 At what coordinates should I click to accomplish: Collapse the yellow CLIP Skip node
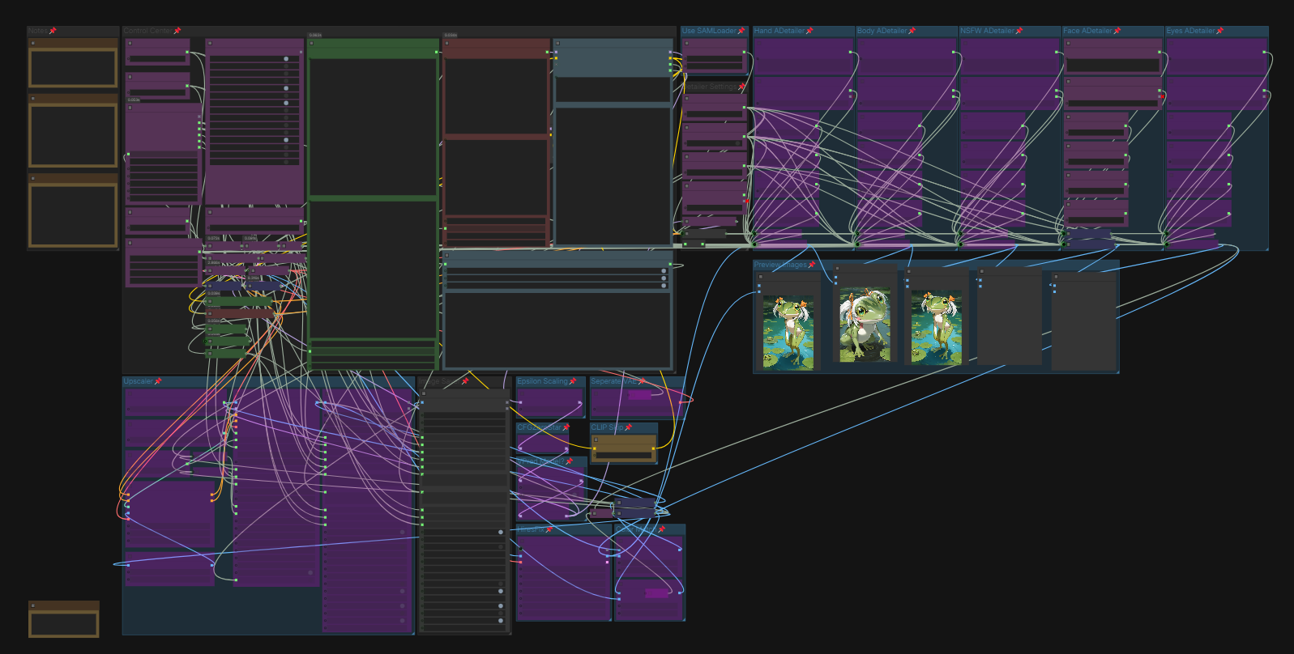tap(596, 440)
